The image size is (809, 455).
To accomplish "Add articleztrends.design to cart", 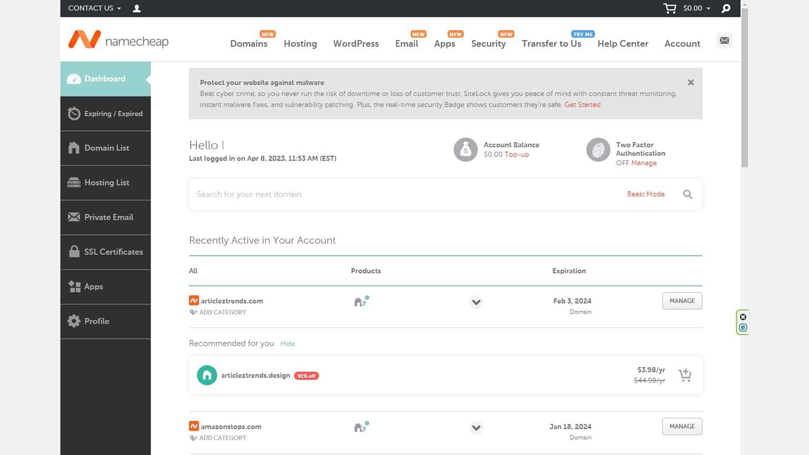I will tap(685, 375).
